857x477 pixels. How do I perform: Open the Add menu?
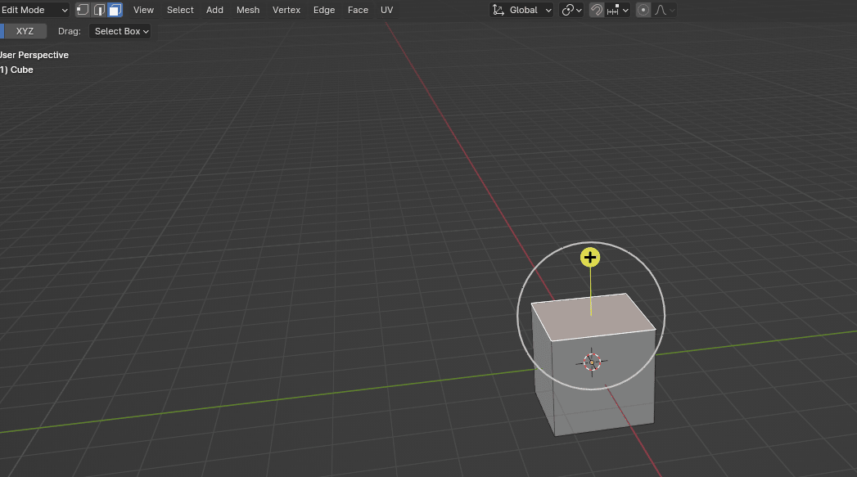[x=214, y=10]
